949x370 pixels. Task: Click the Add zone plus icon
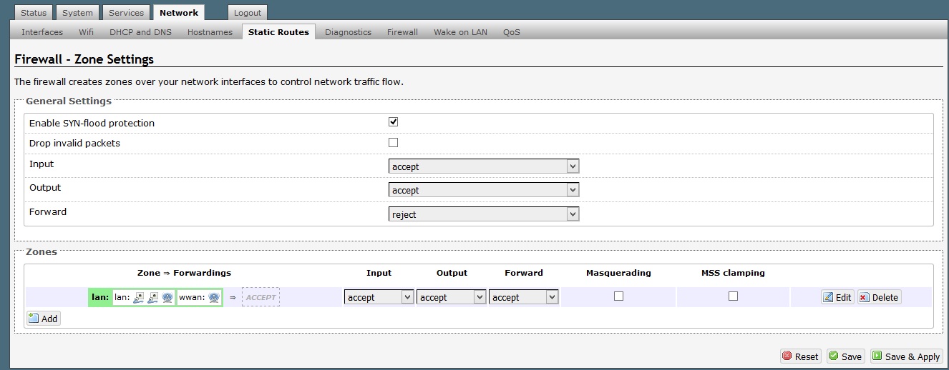pos(34,319)
